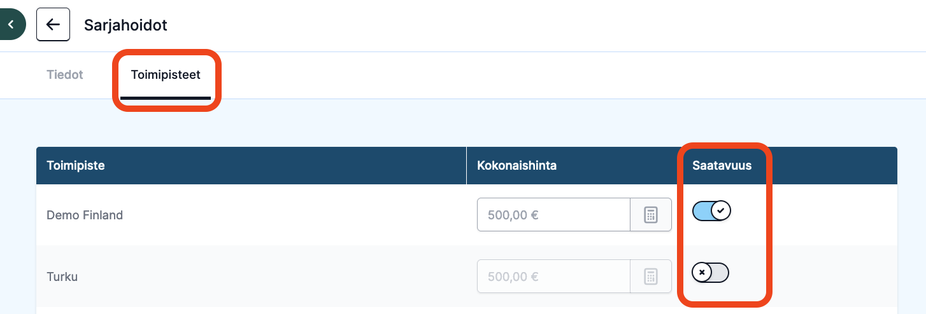This screenshot has width=926, height=314.
Task: Open calculator for Demo Finland price
Action: click(651, 215)
